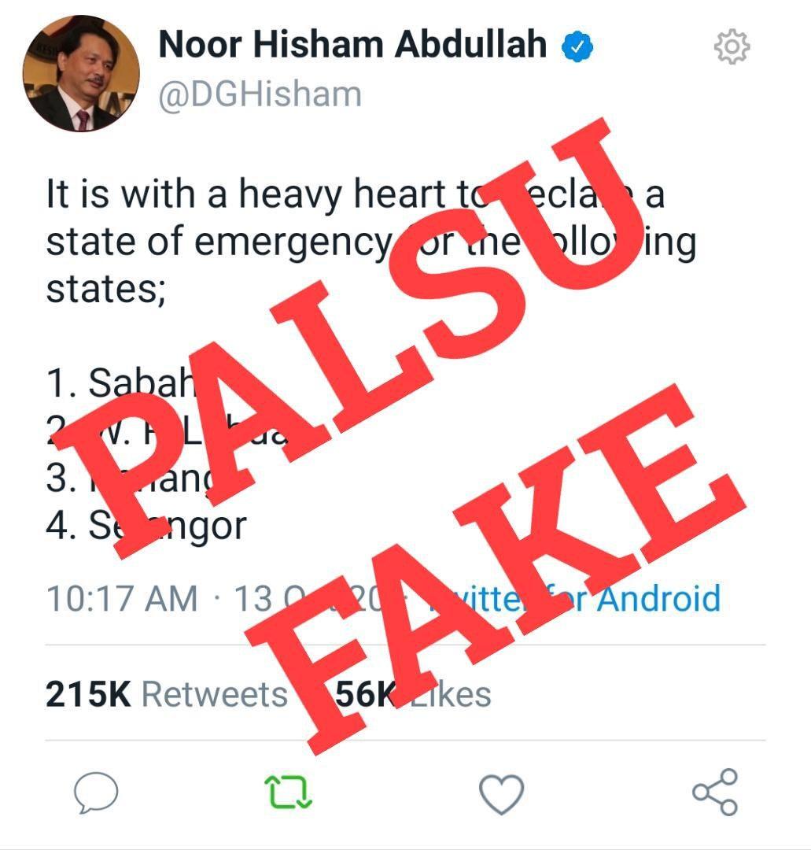The width and height of the screenshot is (811, 850).
Task: Click the @DGHisham handle
Action: pyautogui.click(x=260, y=95)
